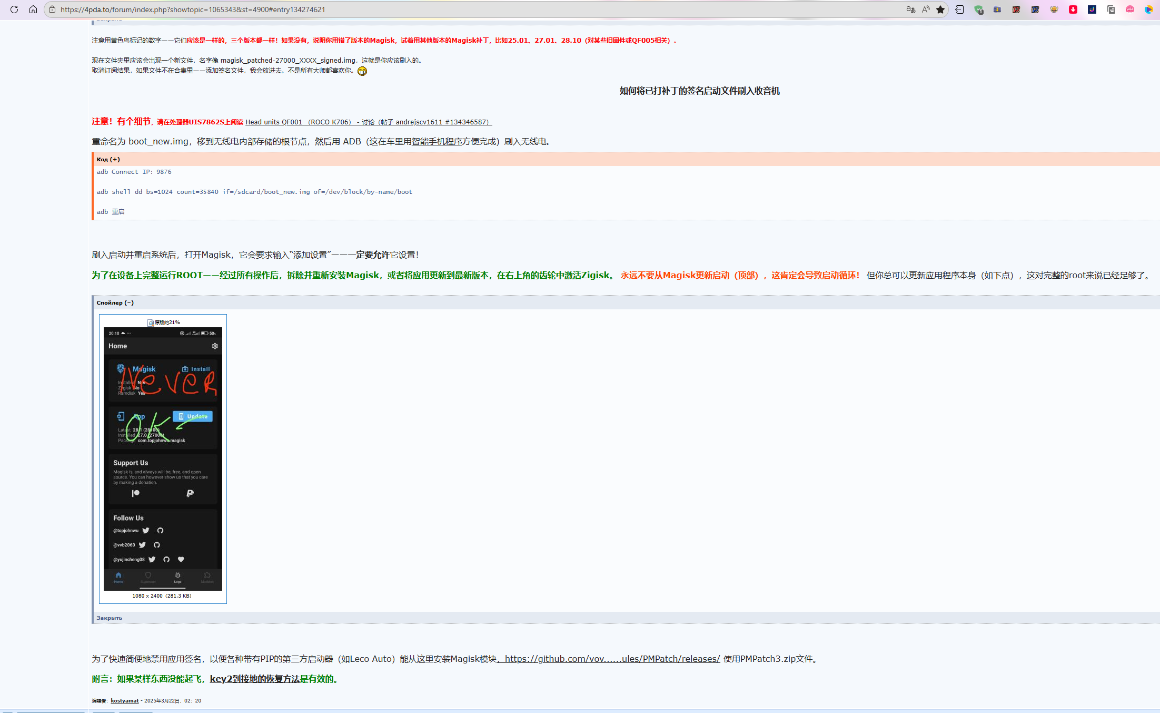
Task: Click the code line adb Connect IP: 9876
Action: [134, 172]
